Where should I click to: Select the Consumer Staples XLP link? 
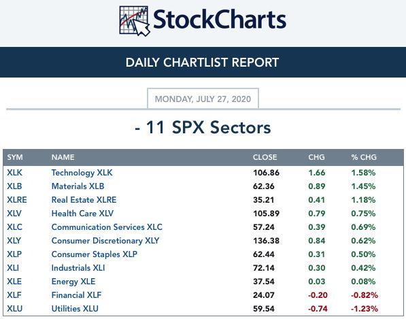[x=95, y=254]
